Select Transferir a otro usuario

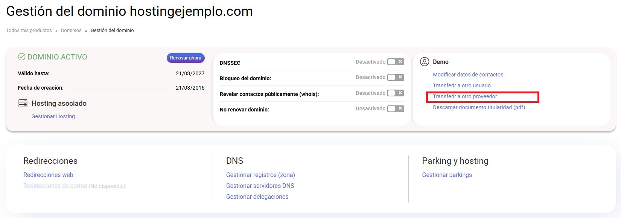coord(461,85)
